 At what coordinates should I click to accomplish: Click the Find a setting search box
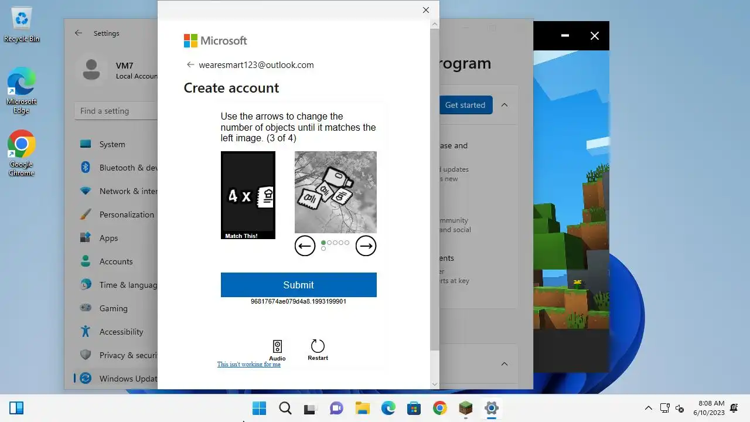pyautogui.click(x=116, y=111)
